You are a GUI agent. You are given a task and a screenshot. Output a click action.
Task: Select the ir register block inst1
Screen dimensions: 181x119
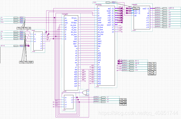pyautogui.click(x=69, y=102)
